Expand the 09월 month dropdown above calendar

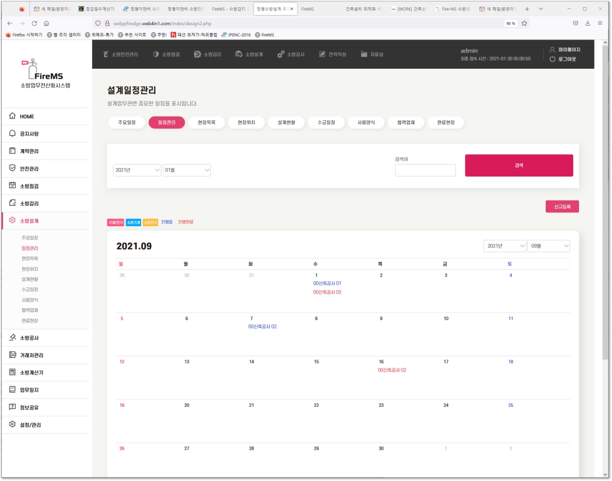(x=549, y=246)
